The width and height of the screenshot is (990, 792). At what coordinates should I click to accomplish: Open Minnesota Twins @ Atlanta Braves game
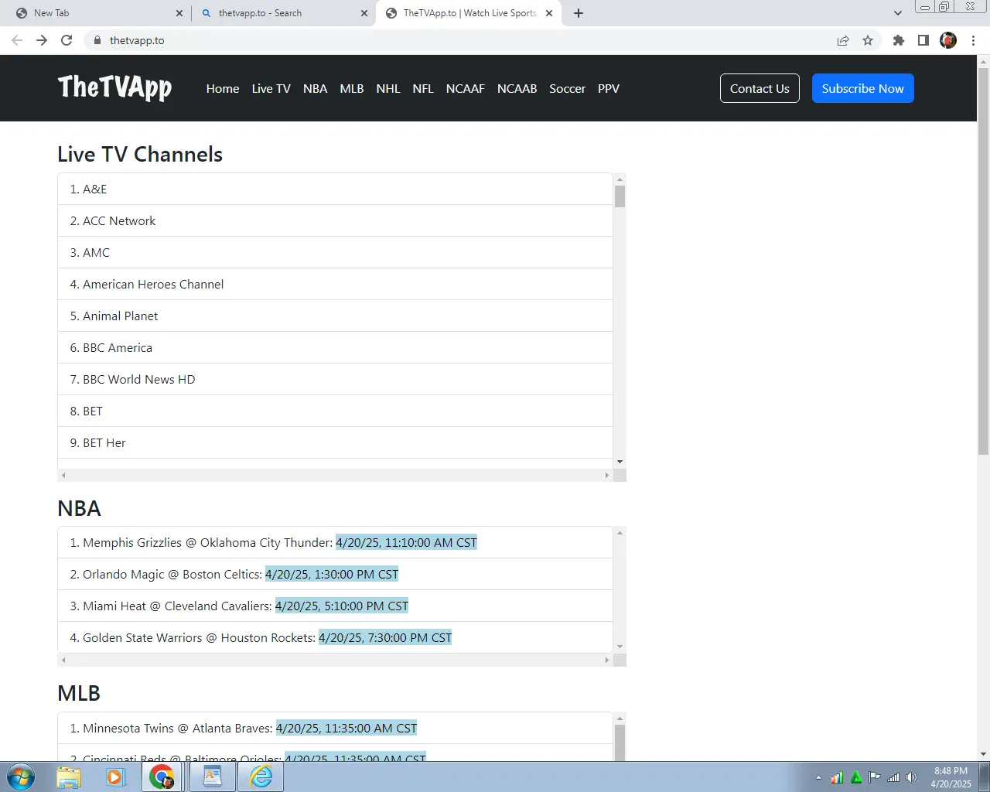coord(335,728)
